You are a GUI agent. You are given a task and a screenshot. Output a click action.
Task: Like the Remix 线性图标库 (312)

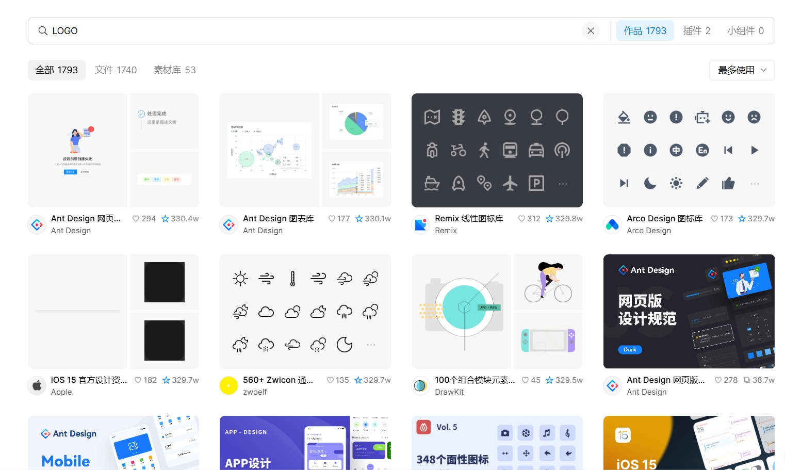point(522,219)
